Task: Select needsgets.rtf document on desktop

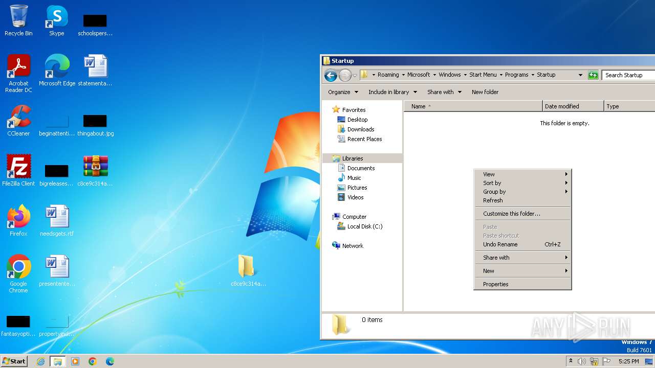Action: pos(57,221)
